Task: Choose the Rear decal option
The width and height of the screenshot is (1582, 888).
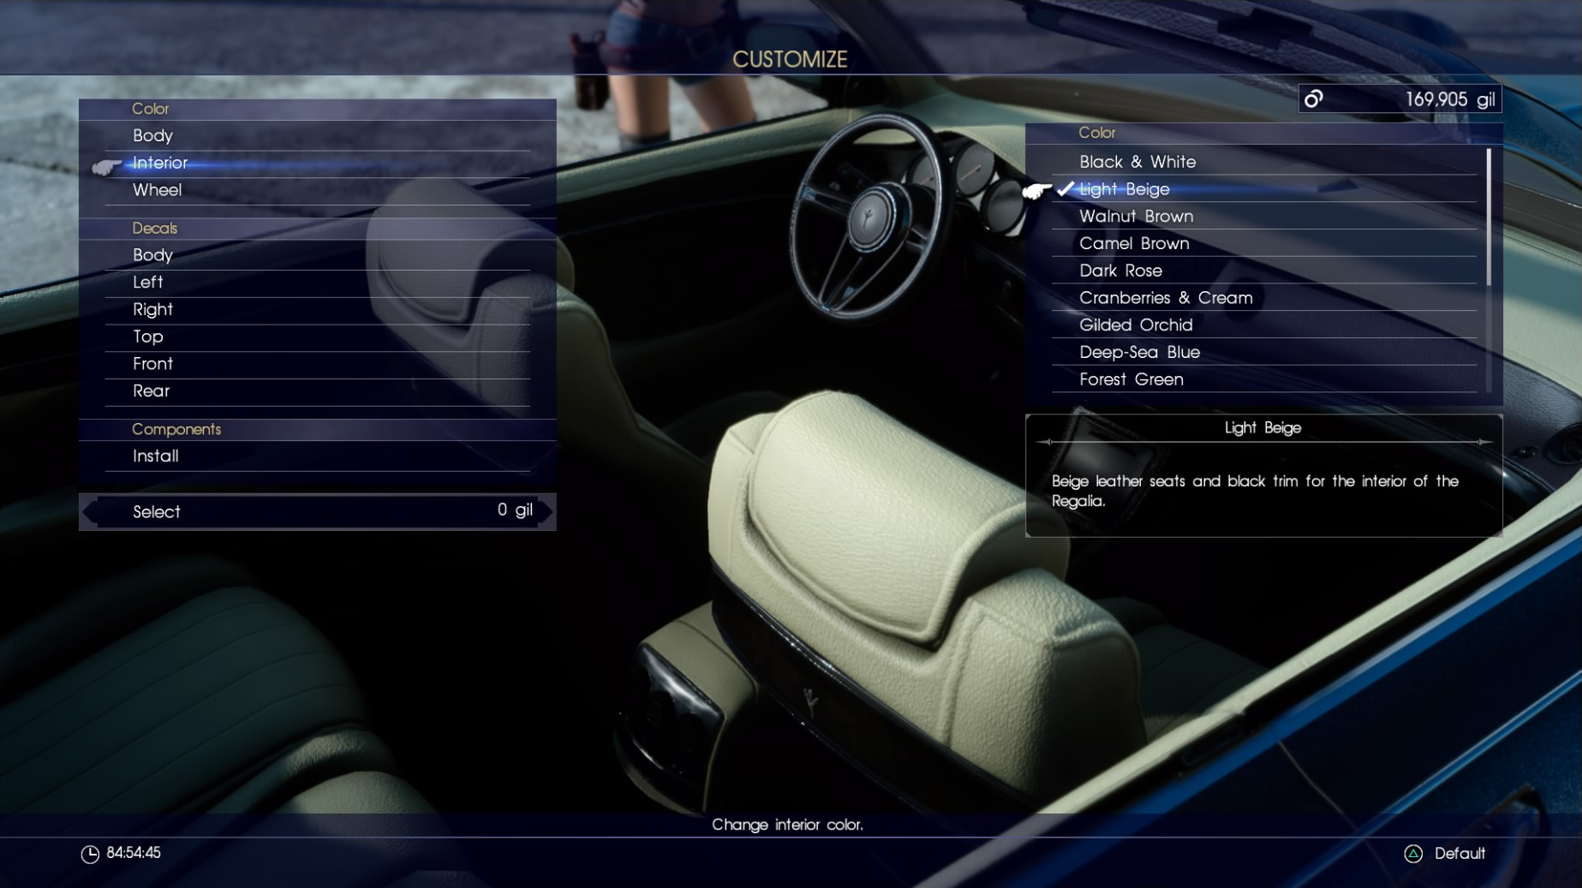Action: (317, 391)
